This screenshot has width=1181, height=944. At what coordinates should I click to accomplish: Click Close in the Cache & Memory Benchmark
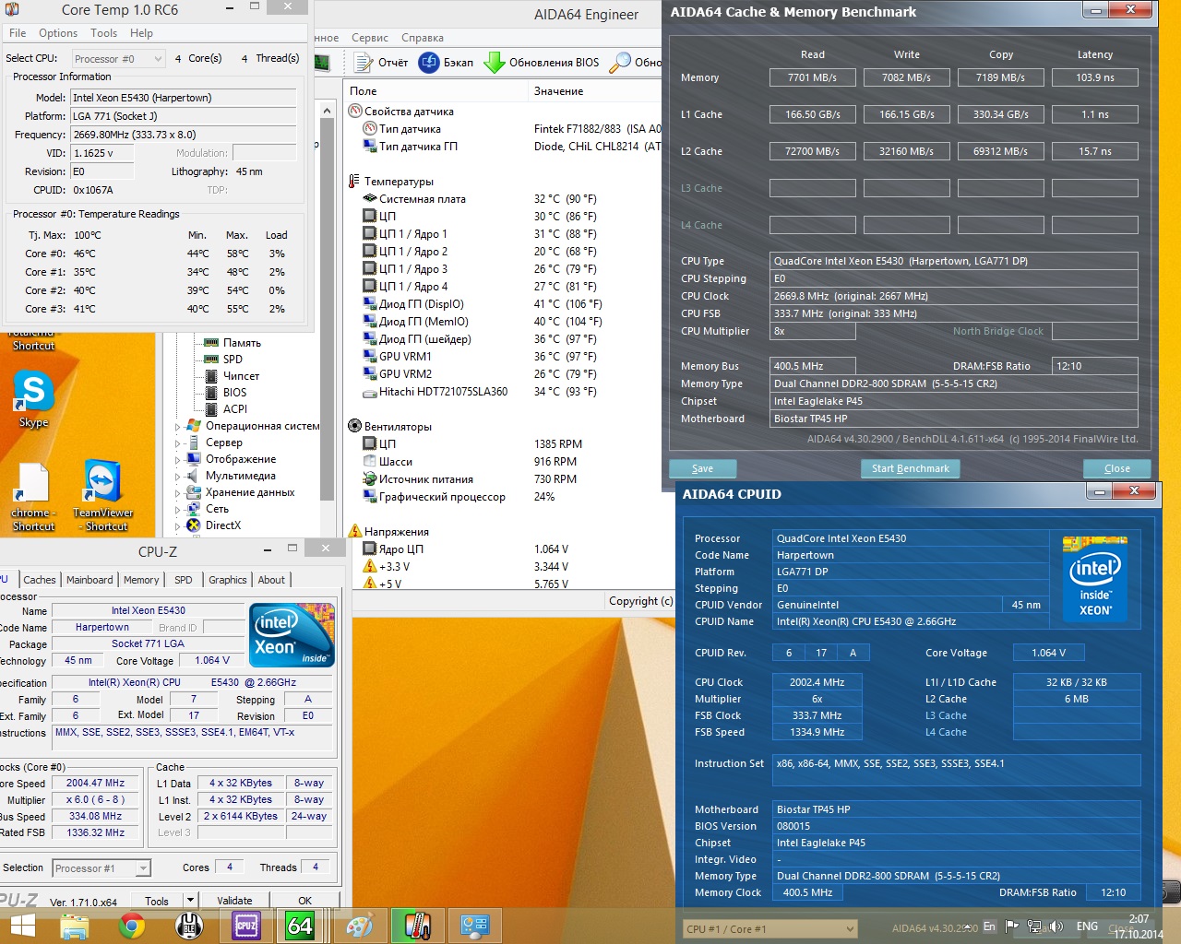(1117, 468)
